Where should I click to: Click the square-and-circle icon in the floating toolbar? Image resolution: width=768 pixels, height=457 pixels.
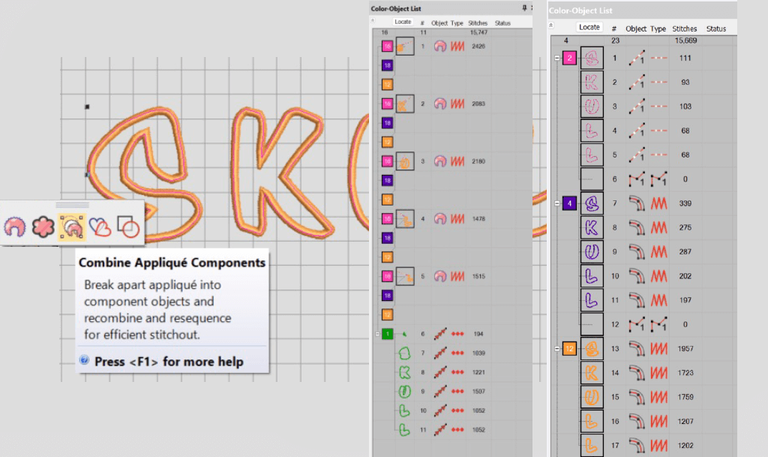coord(127,227)
